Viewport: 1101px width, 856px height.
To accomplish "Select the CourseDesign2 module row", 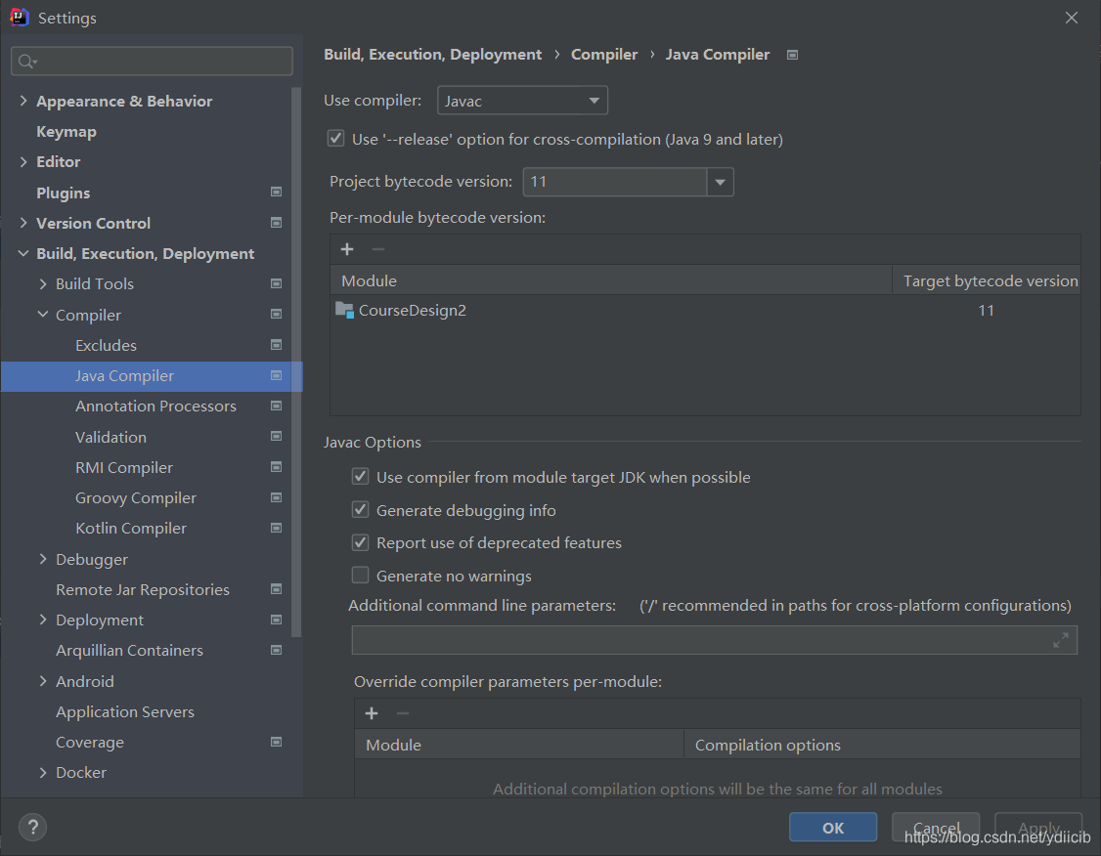I will coord(705,310).
